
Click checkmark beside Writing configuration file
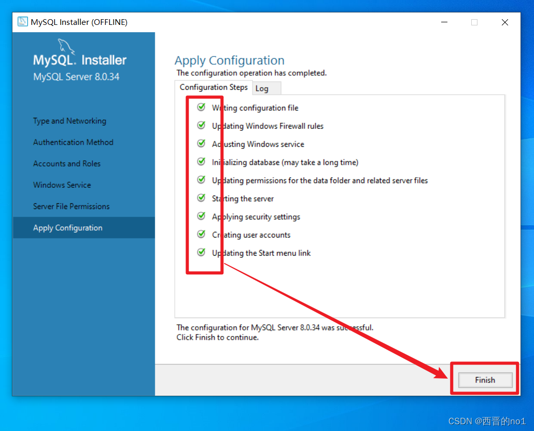click(201, 107)
